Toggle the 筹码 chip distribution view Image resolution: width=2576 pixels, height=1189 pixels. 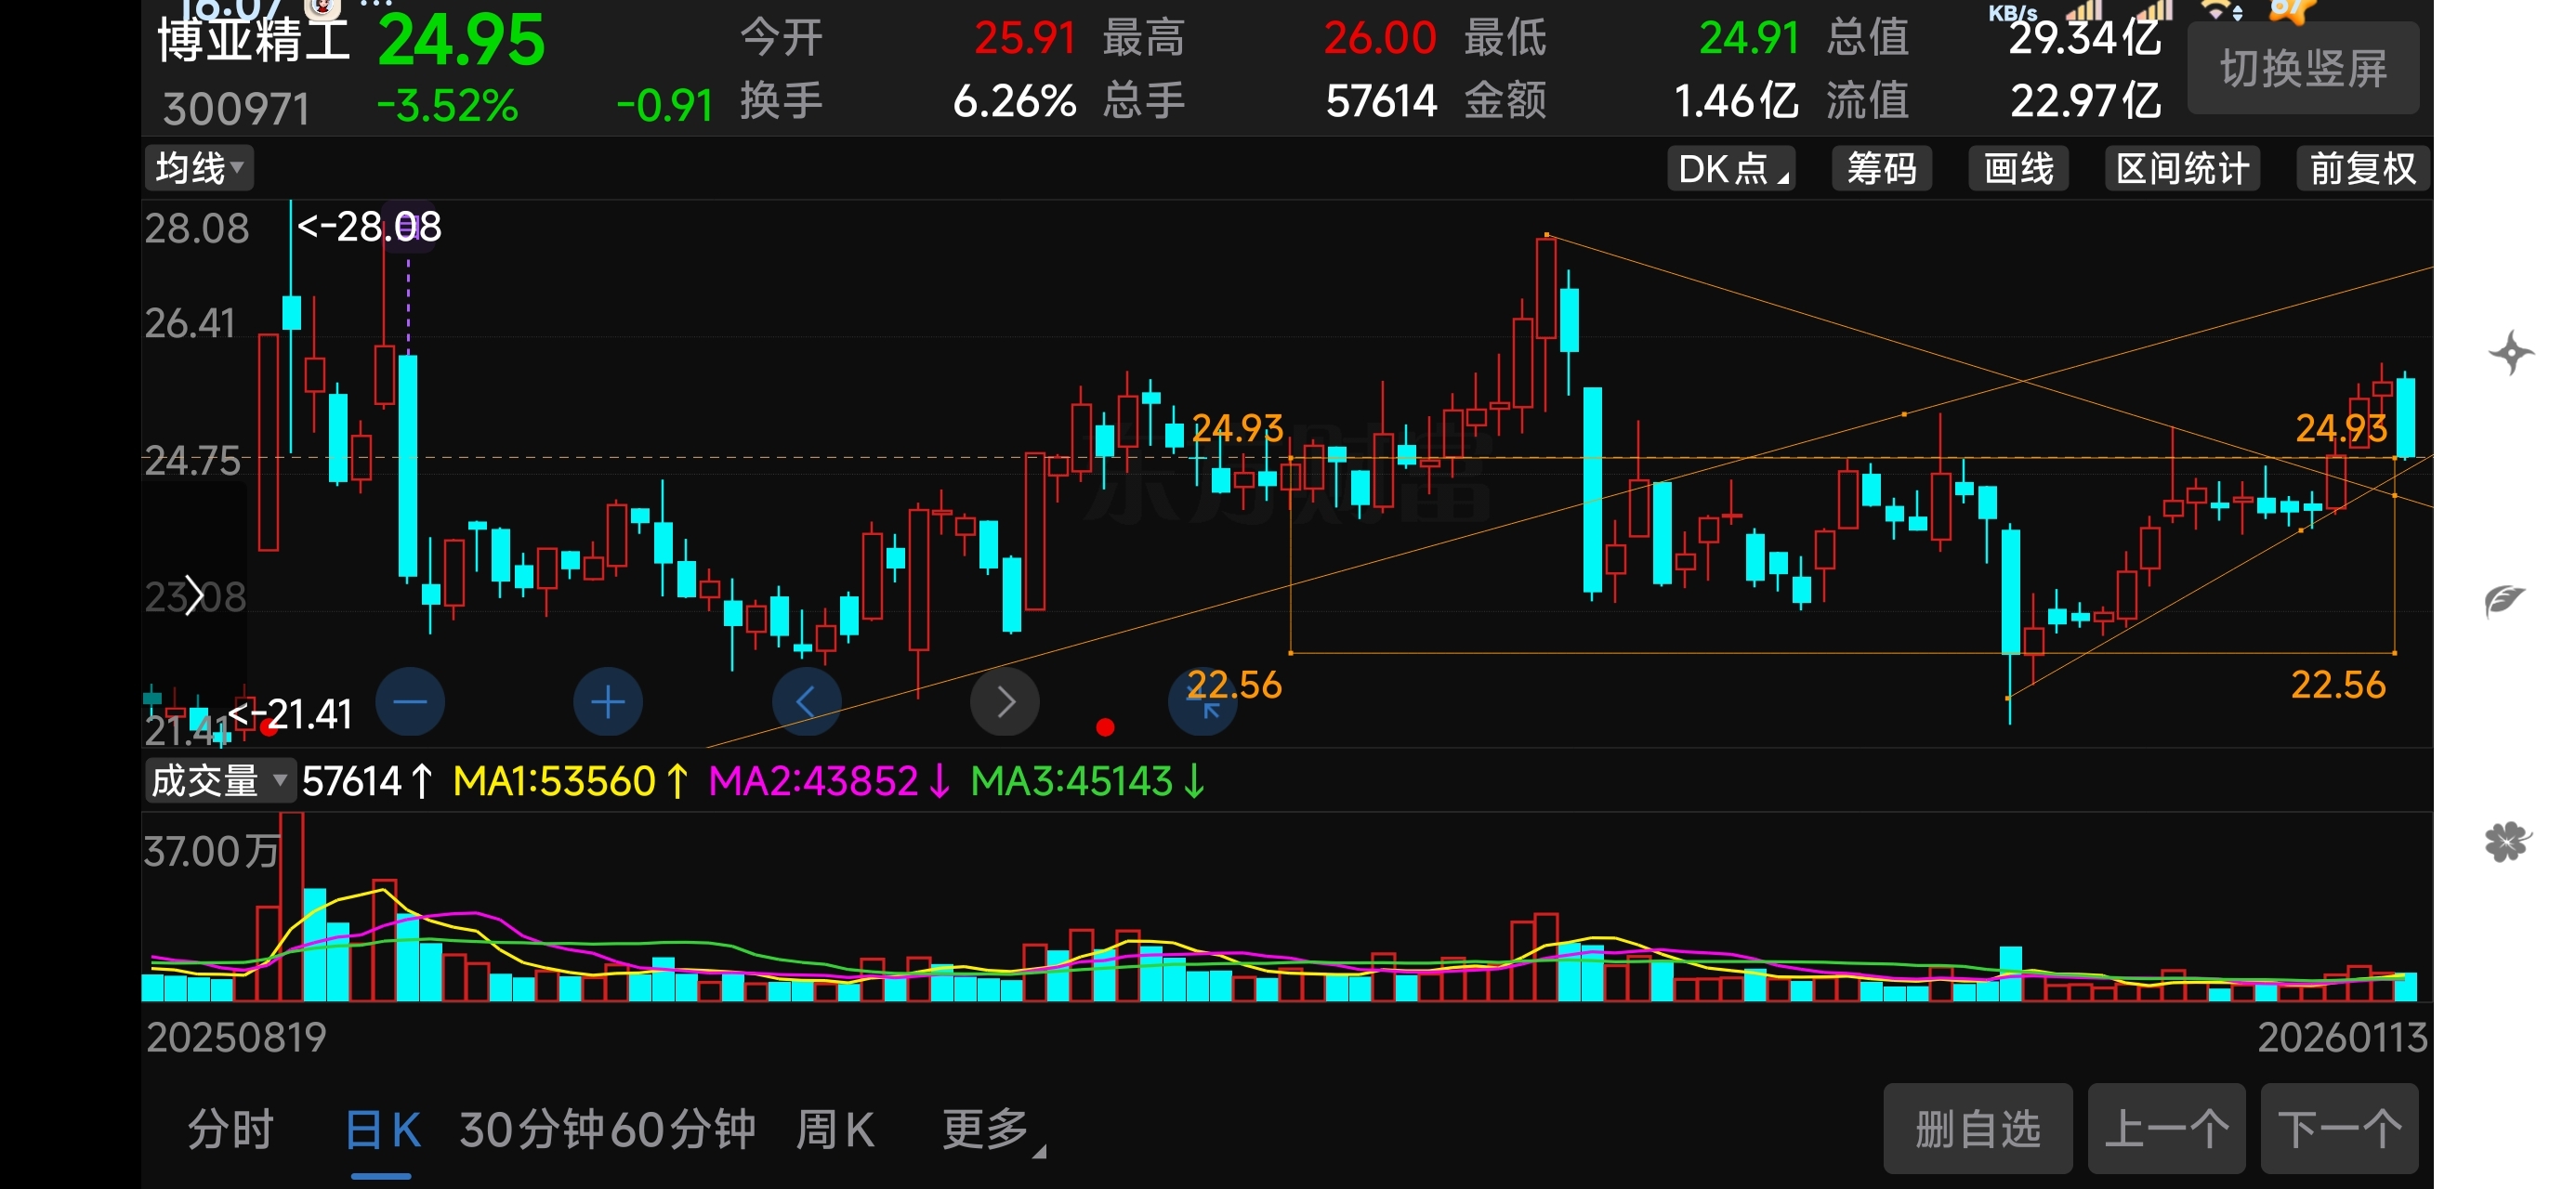tap(1881, 168)
